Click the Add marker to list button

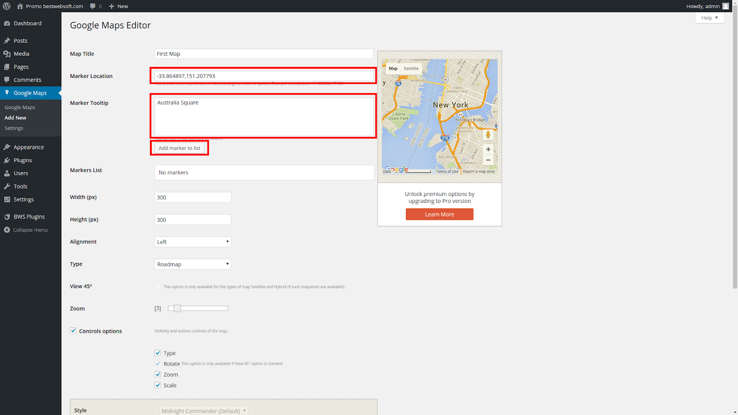pos(179,148)
